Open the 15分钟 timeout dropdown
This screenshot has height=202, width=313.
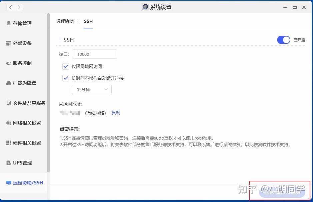[x=91, y=89]
